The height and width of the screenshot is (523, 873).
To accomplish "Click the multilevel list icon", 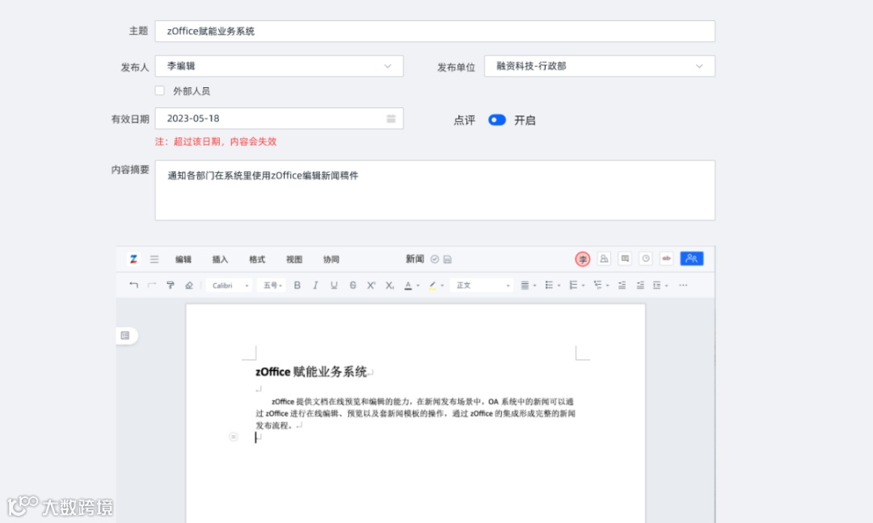I will pyautogui.click(x=598, y=285).
